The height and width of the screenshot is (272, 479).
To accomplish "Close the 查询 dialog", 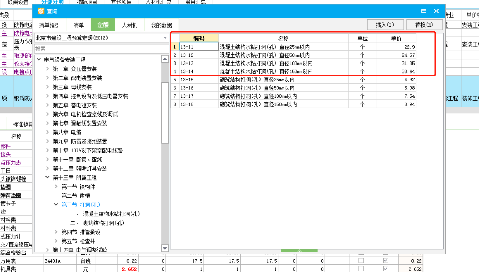I will (436, 11).
